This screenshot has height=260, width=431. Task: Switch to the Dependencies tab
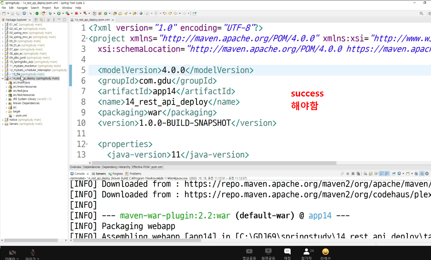click(x=92, y=167)
